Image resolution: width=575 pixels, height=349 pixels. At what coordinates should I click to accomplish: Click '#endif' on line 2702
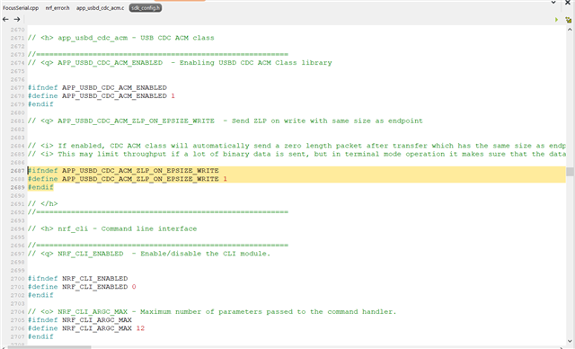click(40, 295)
